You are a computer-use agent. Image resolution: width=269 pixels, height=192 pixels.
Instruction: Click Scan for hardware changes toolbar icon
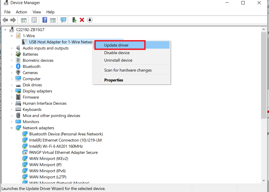pyautogui.click(x=63, y=20)
